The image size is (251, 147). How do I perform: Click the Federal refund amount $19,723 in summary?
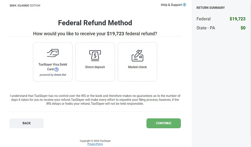[237, 19]
